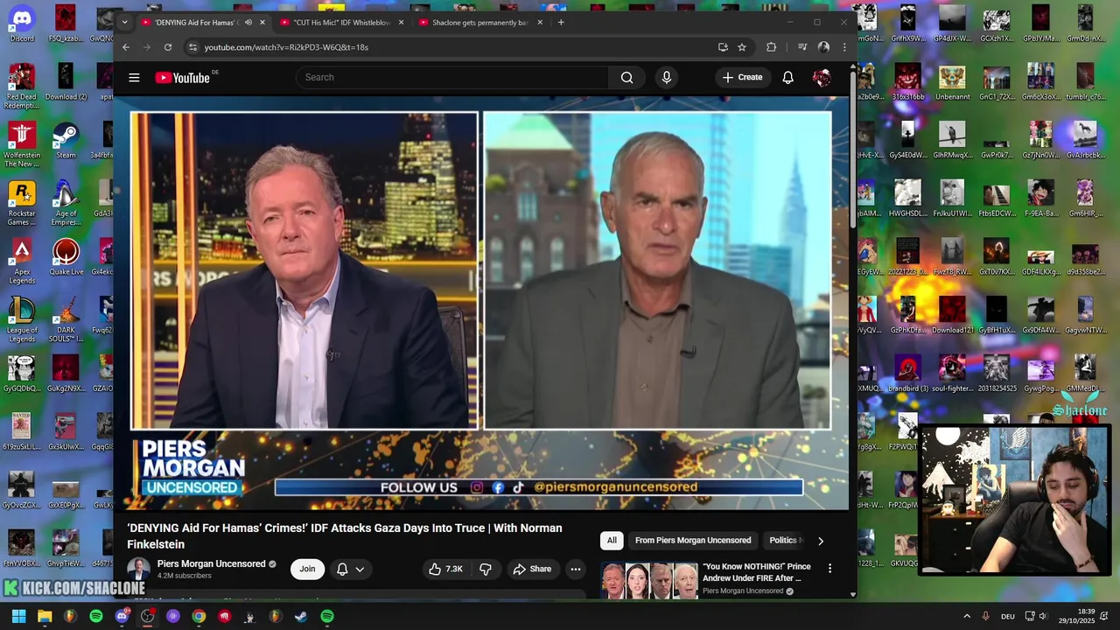Open more actions ellipsis under the video
This screenshot has height=630, width=1120.
(575, 569)
